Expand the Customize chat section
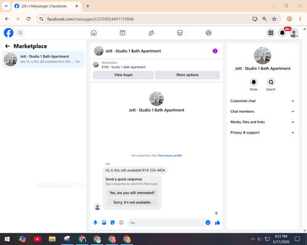Screen dimensions: 307x245 pyautogui.click(x=262, y=101)
